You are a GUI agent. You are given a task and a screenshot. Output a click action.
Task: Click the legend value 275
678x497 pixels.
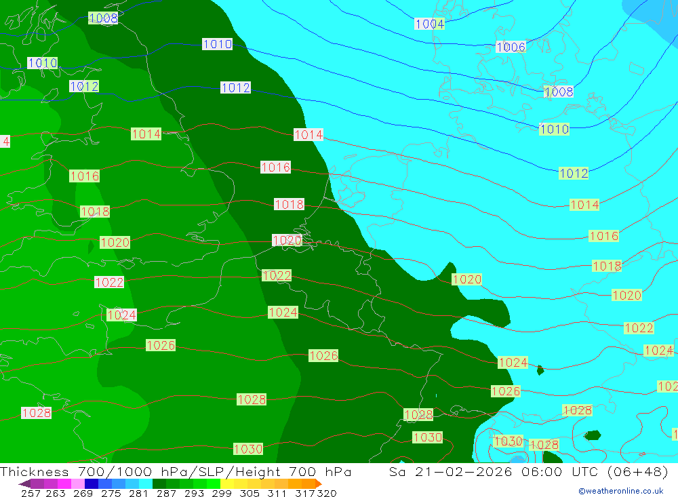(x=111, y=493)
